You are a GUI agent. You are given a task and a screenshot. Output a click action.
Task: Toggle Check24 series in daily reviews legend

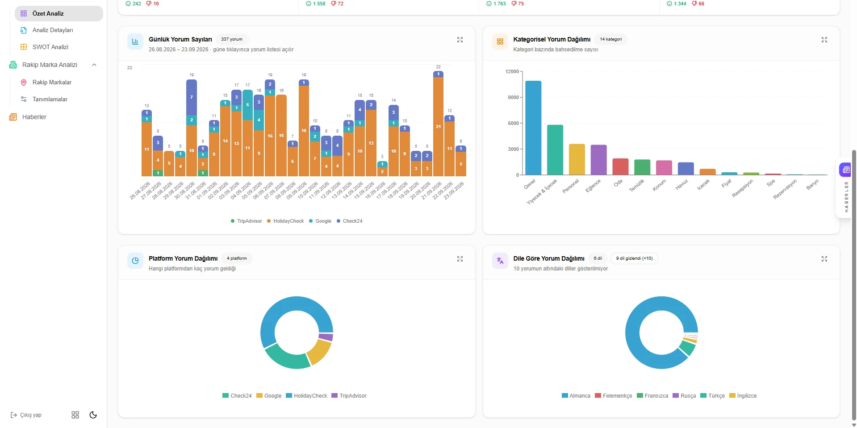click(350, 221)
